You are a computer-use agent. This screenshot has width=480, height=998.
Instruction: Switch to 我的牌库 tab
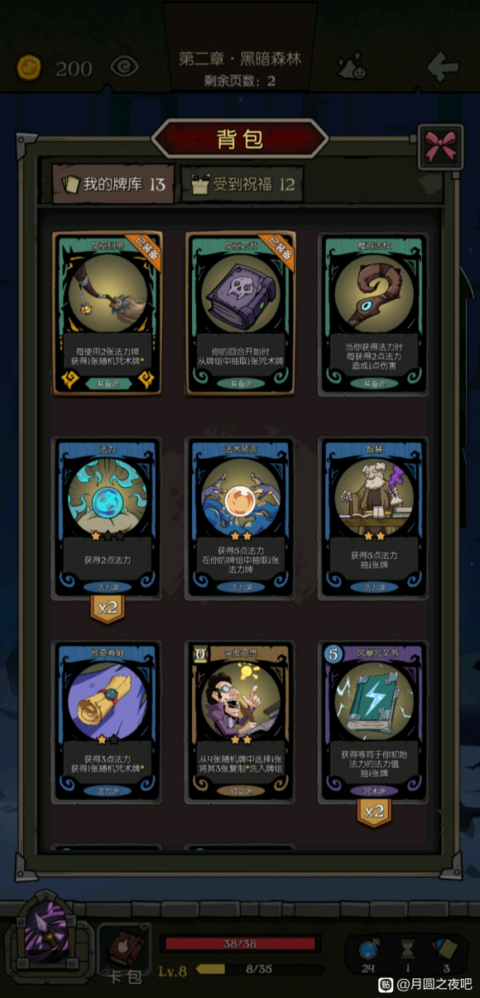tap(113, 184)
